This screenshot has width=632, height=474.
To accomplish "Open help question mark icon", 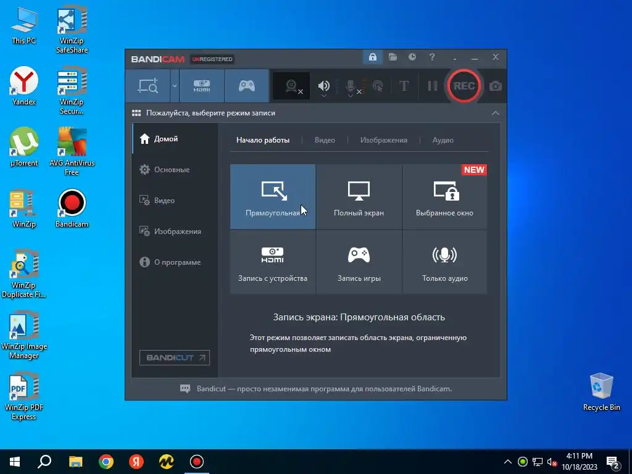I will pyautogui.click(x=432, y=57).
